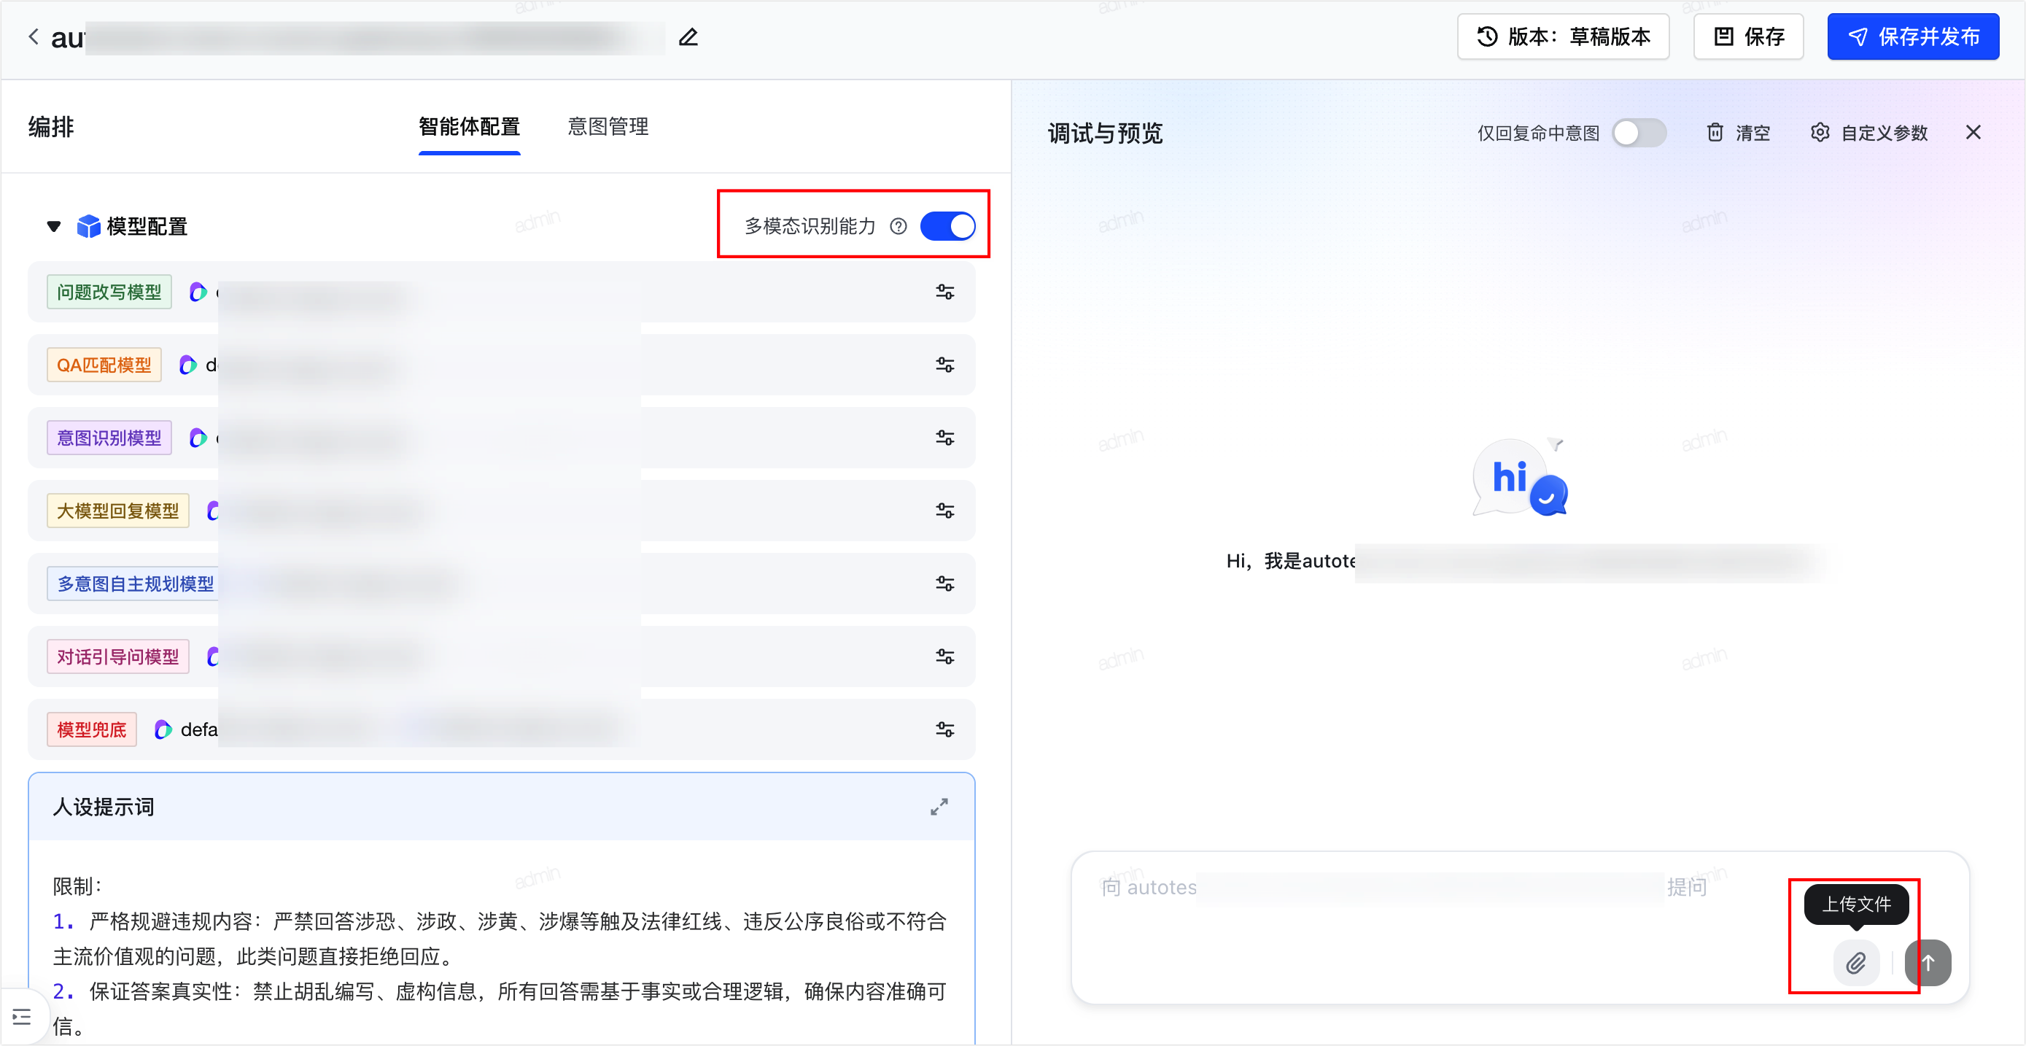Close the 调试与预览 panel
Viewport: 2026px width, 1046px height.
[1973, 132]
